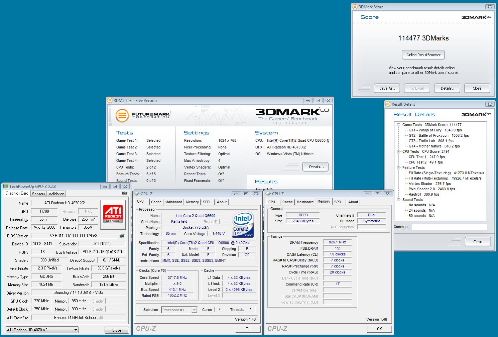The image size is (498, 337).
Task: Select GT4 - Mother Nature result row
Action: [434, 146]
